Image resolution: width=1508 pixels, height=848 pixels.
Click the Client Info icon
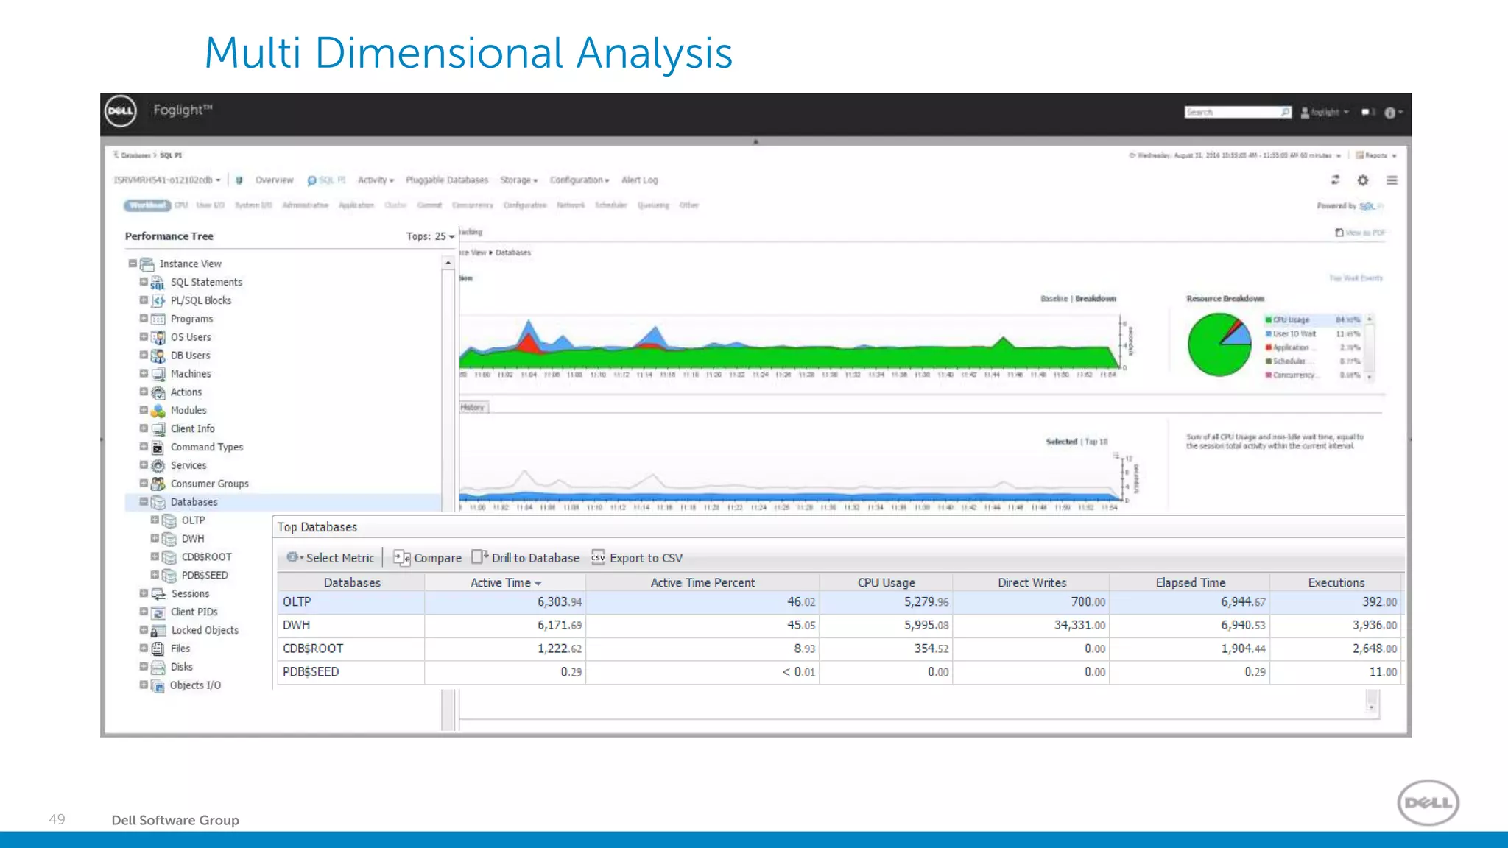[x=158, y=429]
